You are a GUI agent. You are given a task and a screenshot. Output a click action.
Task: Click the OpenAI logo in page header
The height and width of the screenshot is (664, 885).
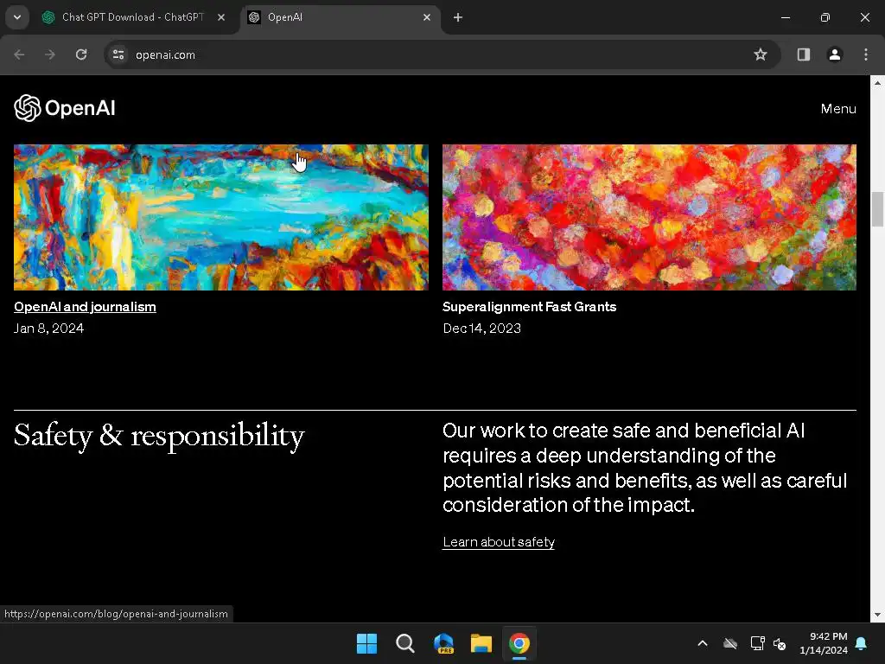(x=64, y=108)
